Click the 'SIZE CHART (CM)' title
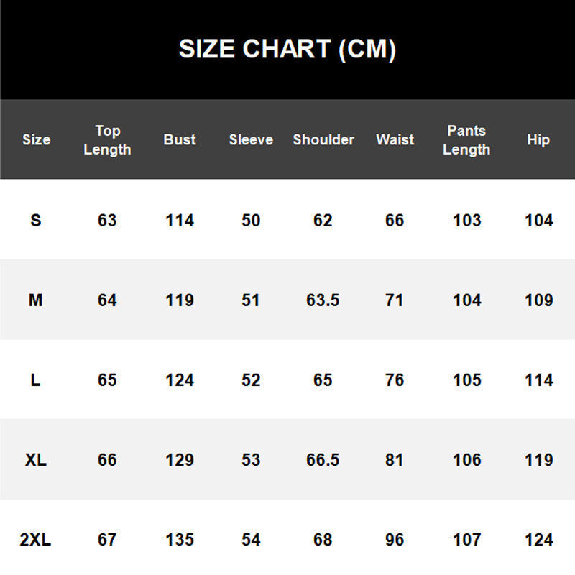575x575 pixels. click(x=287, y=49)
